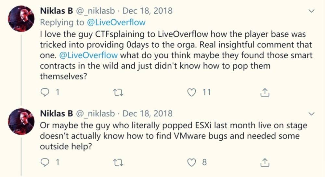This screenshot has width=325, height=177.
Task: Reply to the first tweet
Action: (45, 92)
